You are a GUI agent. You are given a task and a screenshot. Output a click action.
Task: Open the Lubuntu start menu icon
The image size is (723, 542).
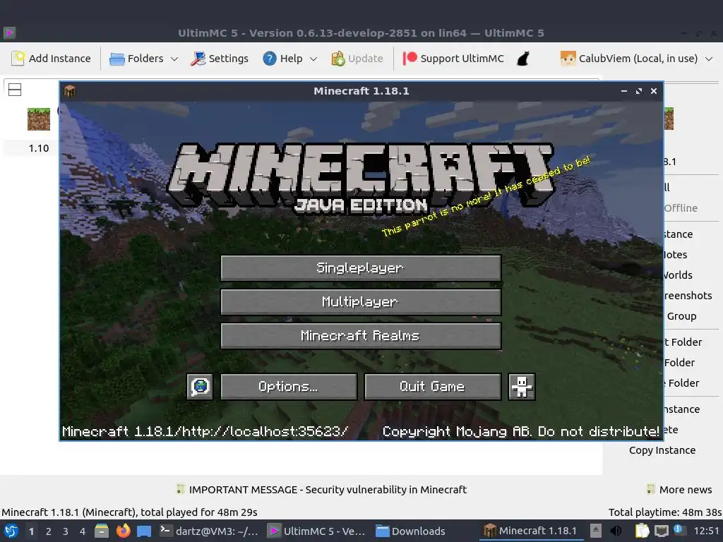pos(11,531)
